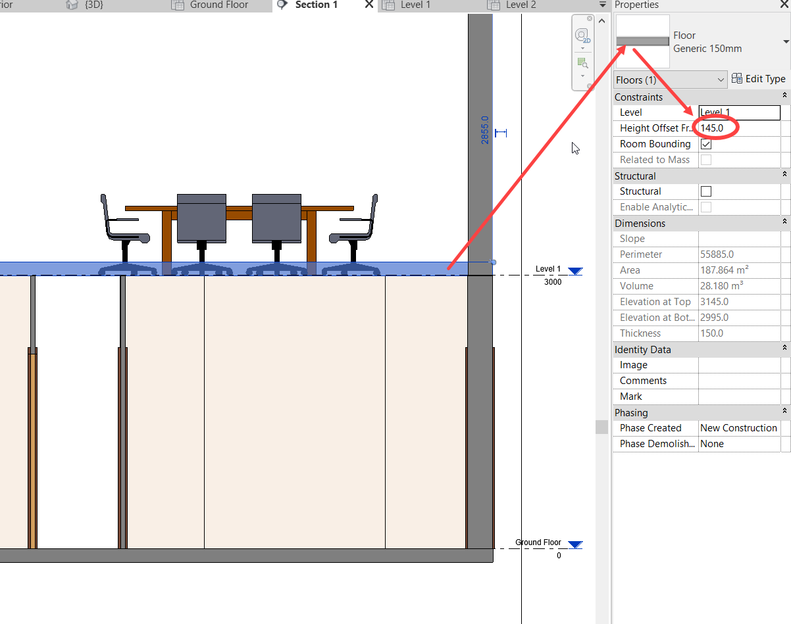Close the Section 1 view tab
This screenshot has width=791, height=624.
pyautogui.click(x=369, y=5)
